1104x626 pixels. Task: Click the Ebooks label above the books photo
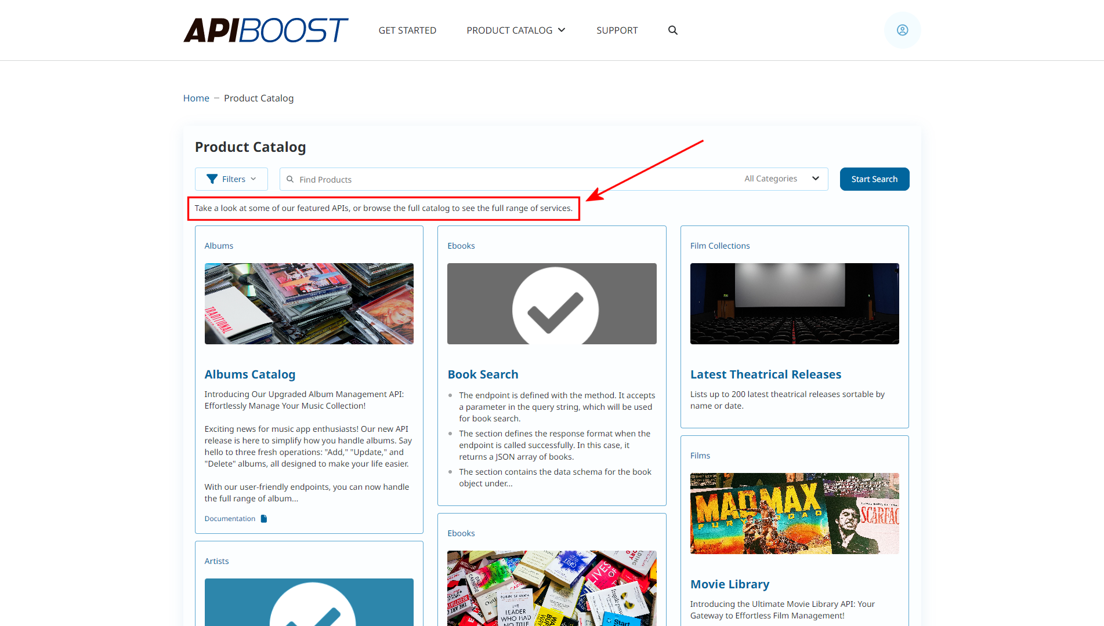coord(461,533)
